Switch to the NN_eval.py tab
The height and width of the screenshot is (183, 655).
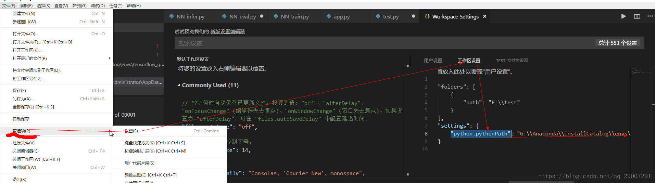click(243, 16)
